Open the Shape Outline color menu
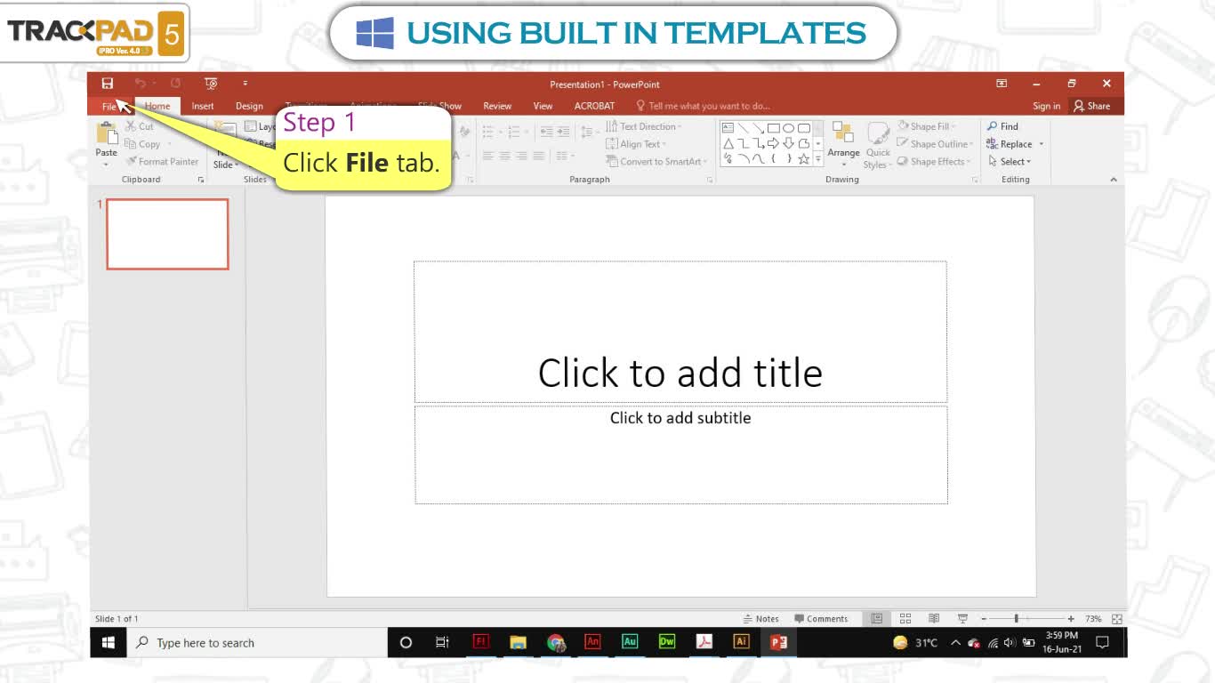Image resolution: width=1215 pixels, height=683 pixels. (936, 144)
